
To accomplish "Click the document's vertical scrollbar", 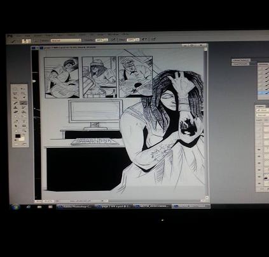I will (x=206, y=122).
